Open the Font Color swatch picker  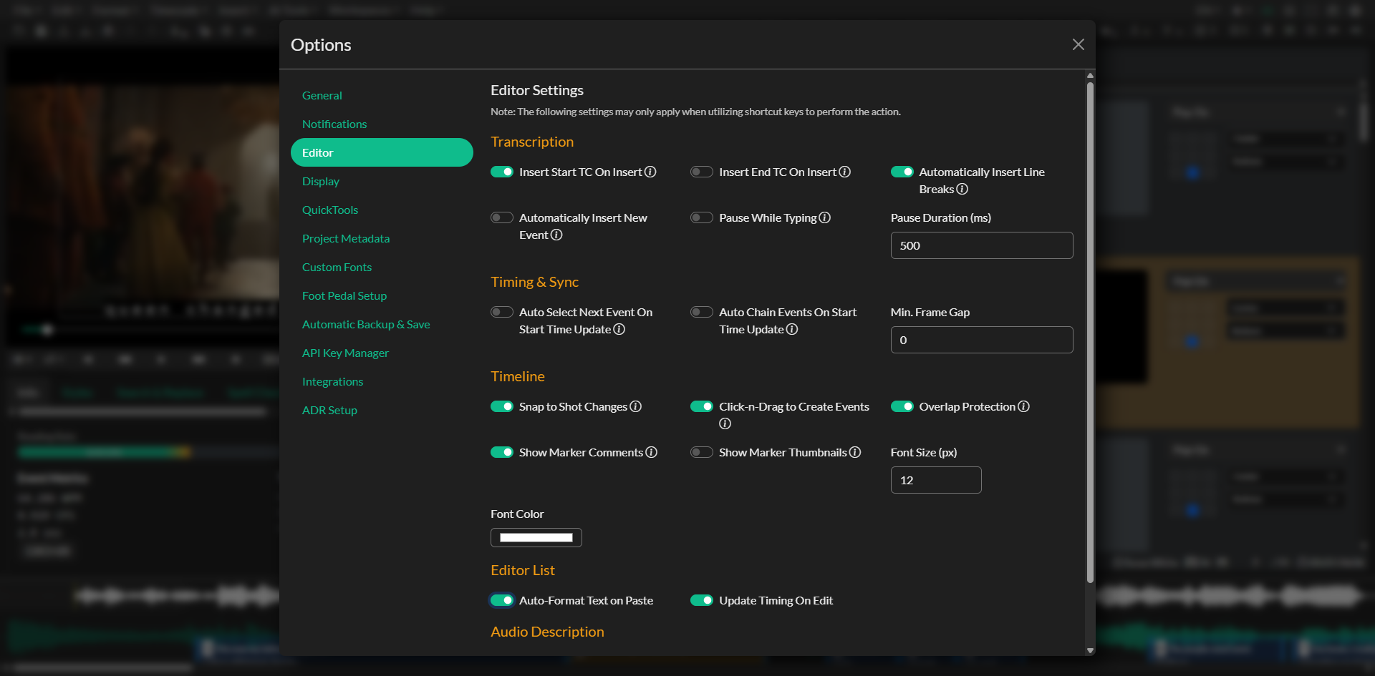coord(536,537)
